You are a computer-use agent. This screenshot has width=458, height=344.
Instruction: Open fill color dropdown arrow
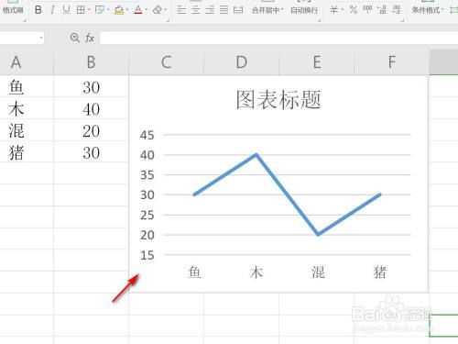[127, 10]
